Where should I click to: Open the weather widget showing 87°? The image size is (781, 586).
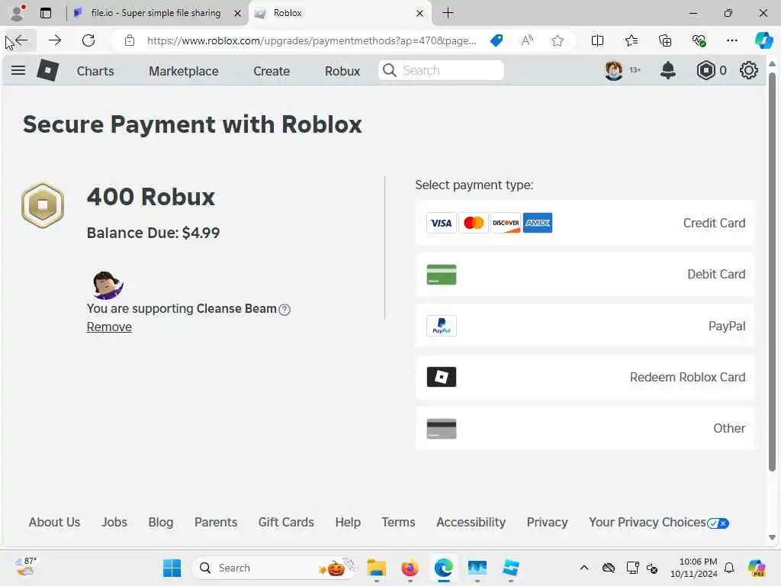pyautogui.click(x=26, y=567)
